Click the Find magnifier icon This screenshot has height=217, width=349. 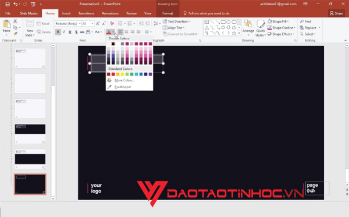pyautogui.click(x=302, y=22)
